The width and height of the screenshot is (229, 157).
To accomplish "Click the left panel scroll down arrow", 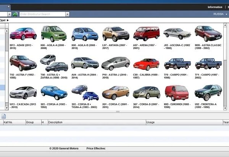I will pyautogui.click(x=7, y=108).
